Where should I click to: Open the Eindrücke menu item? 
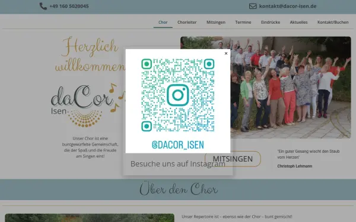point(271,22)
